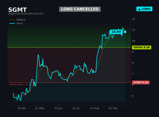159x117 pixels.
Task: Click the INITIAL RISK percentage text
Action: pyautogui.click(x=22, y=85)
